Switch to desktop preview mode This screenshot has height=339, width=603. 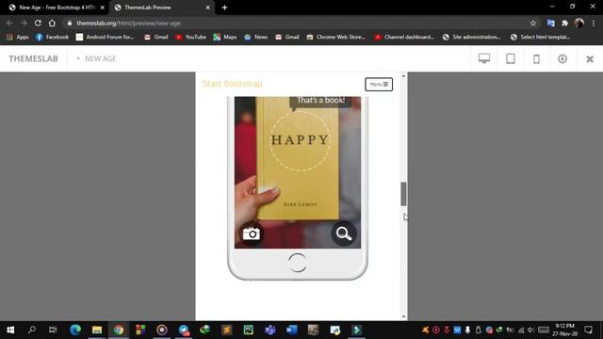coord(484,58)
